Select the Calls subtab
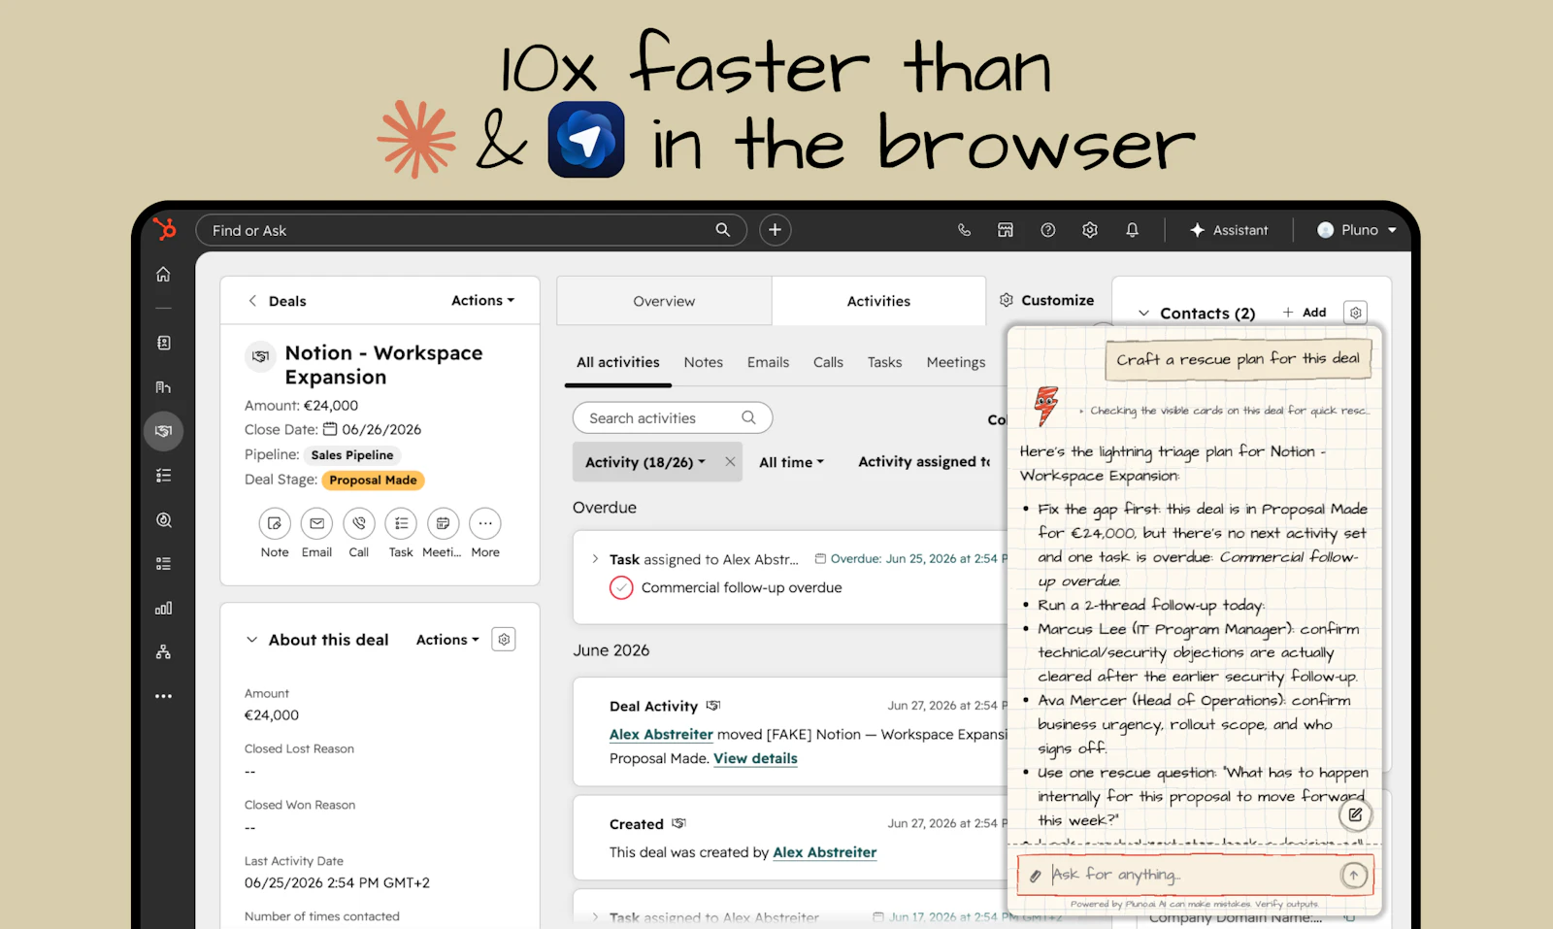1553x929 pixels. point(828,362)
